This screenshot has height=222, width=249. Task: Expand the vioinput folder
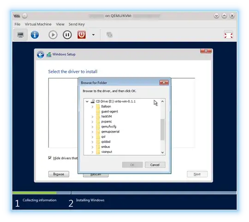[92, 152]
